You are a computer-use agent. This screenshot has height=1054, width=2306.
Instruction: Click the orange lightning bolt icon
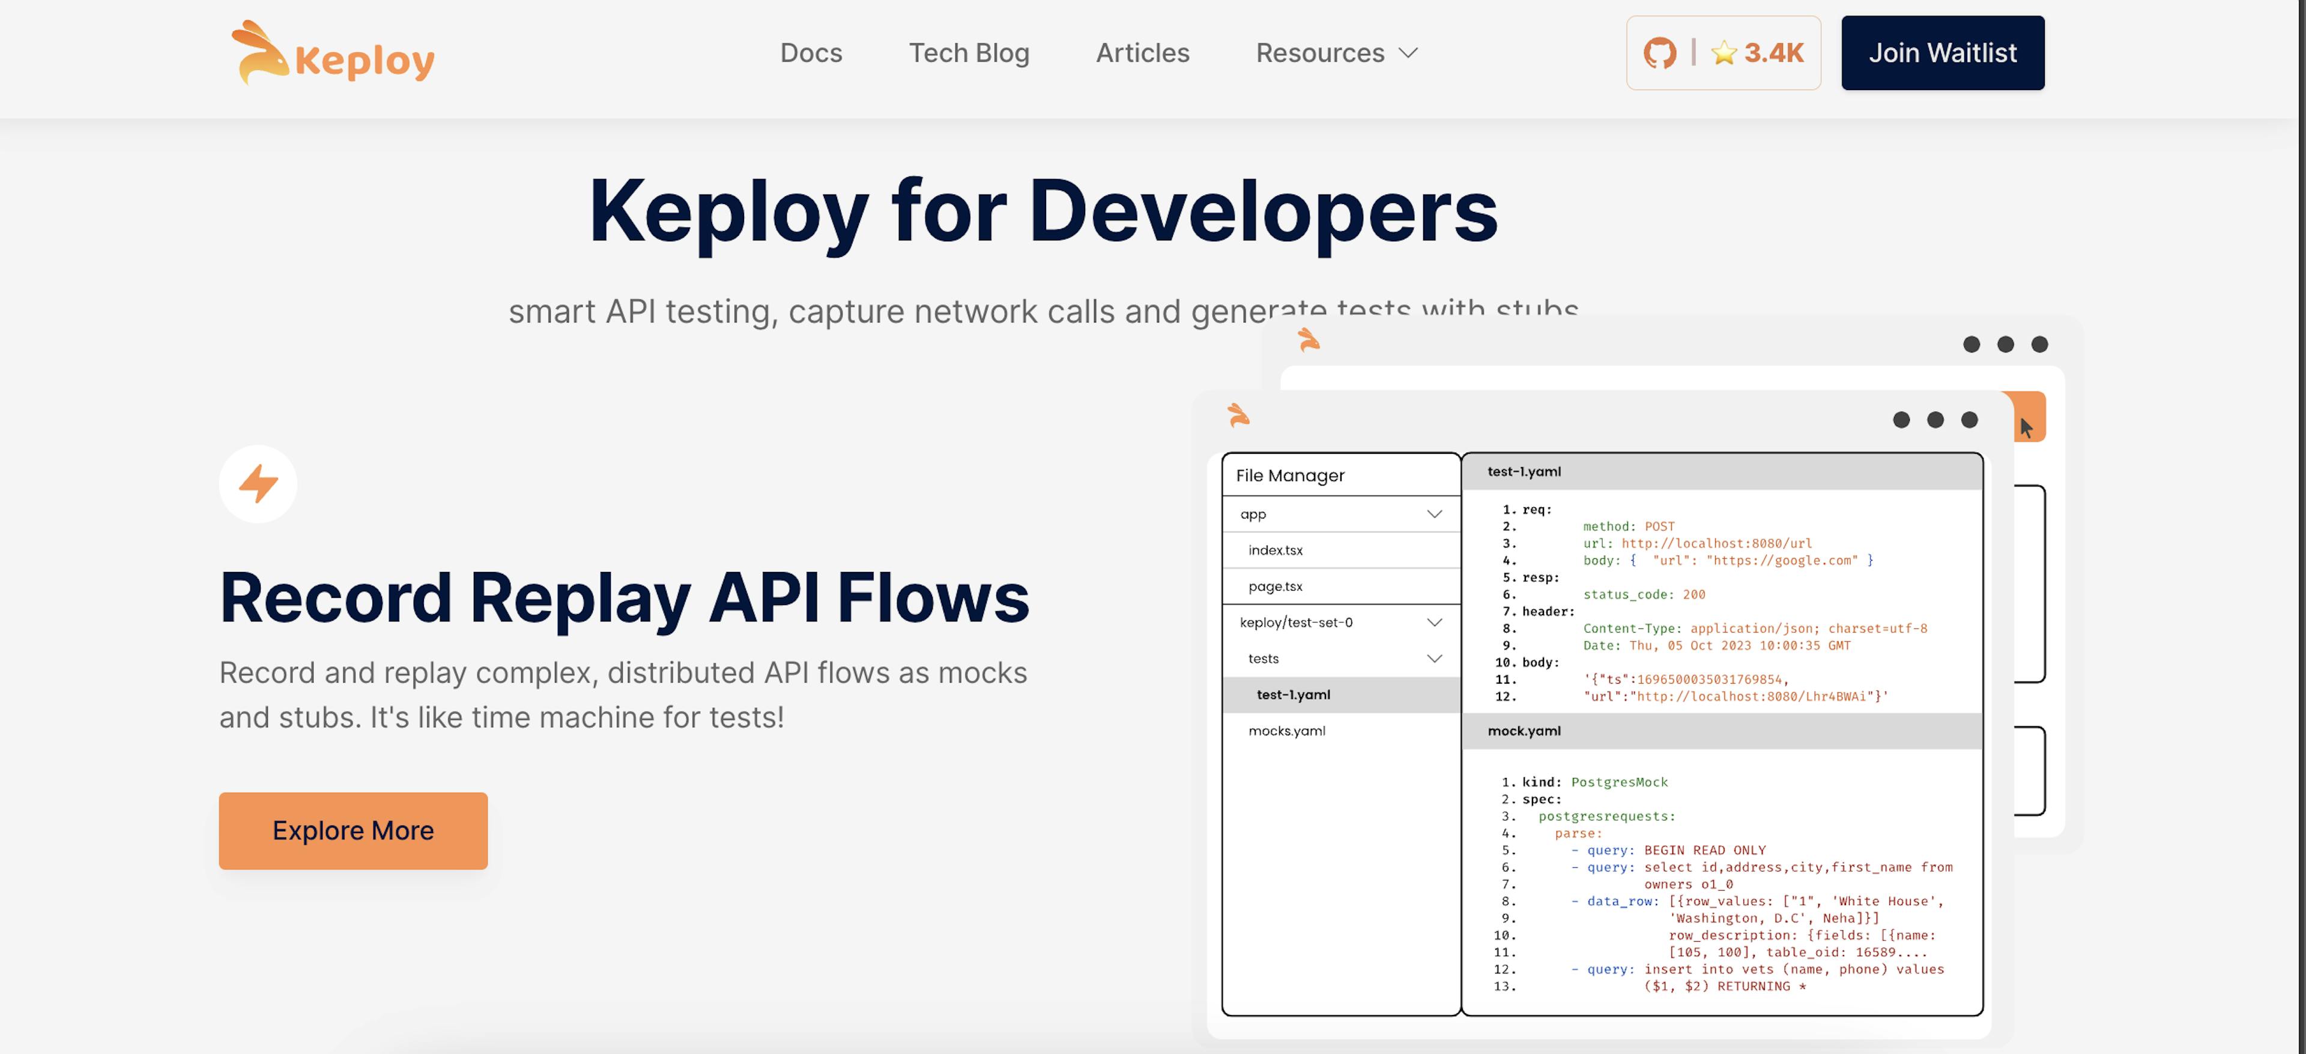pos(258,483)
